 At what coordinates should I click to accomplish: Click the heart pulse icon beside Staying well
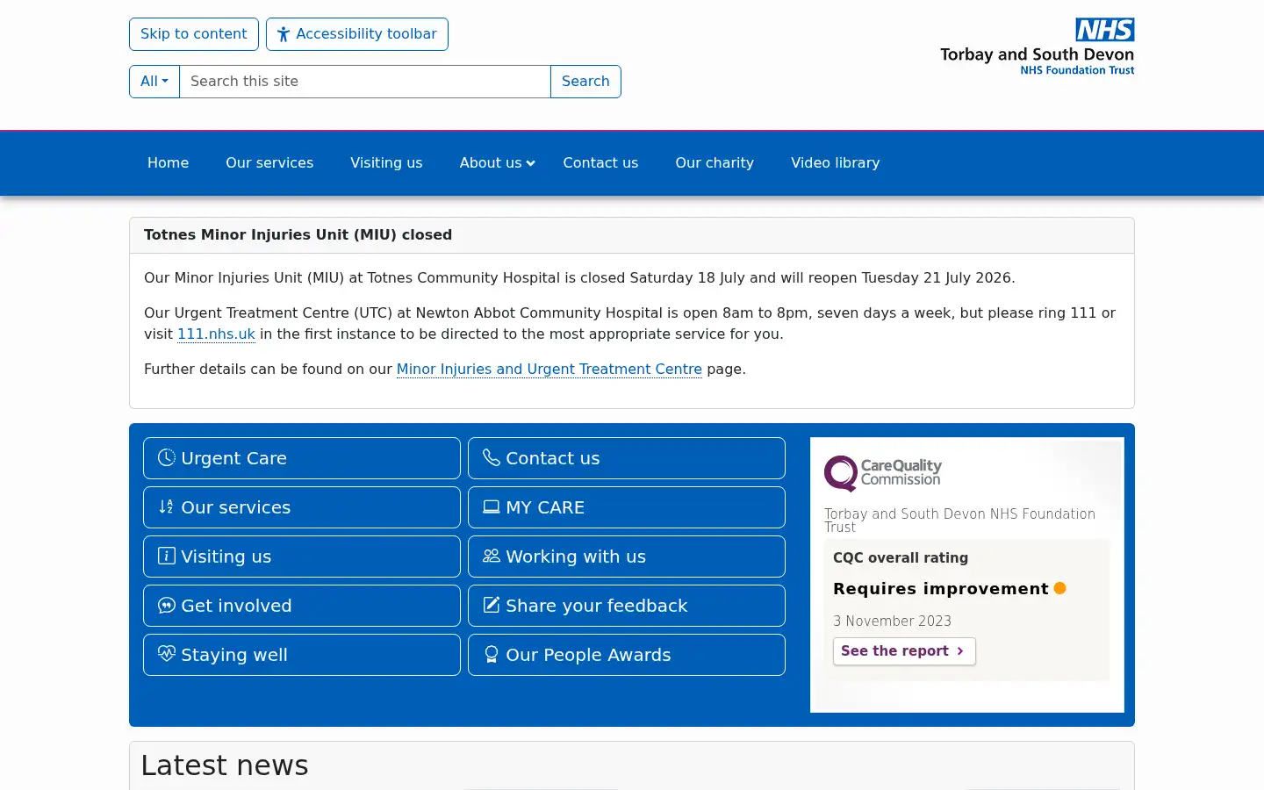[167, 654]
